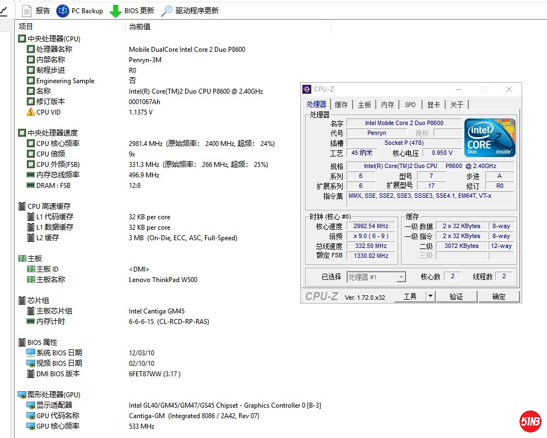The image size is (547, 438).
Task: Click the CPU-Z 总线速度 332.50 MHz value
Action: (371, 246)
